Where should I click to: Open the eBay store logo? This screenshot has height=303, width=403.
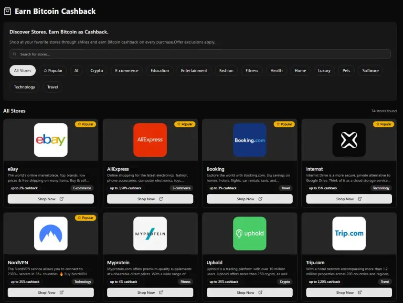pyautogui.click(x=51, y=140)
